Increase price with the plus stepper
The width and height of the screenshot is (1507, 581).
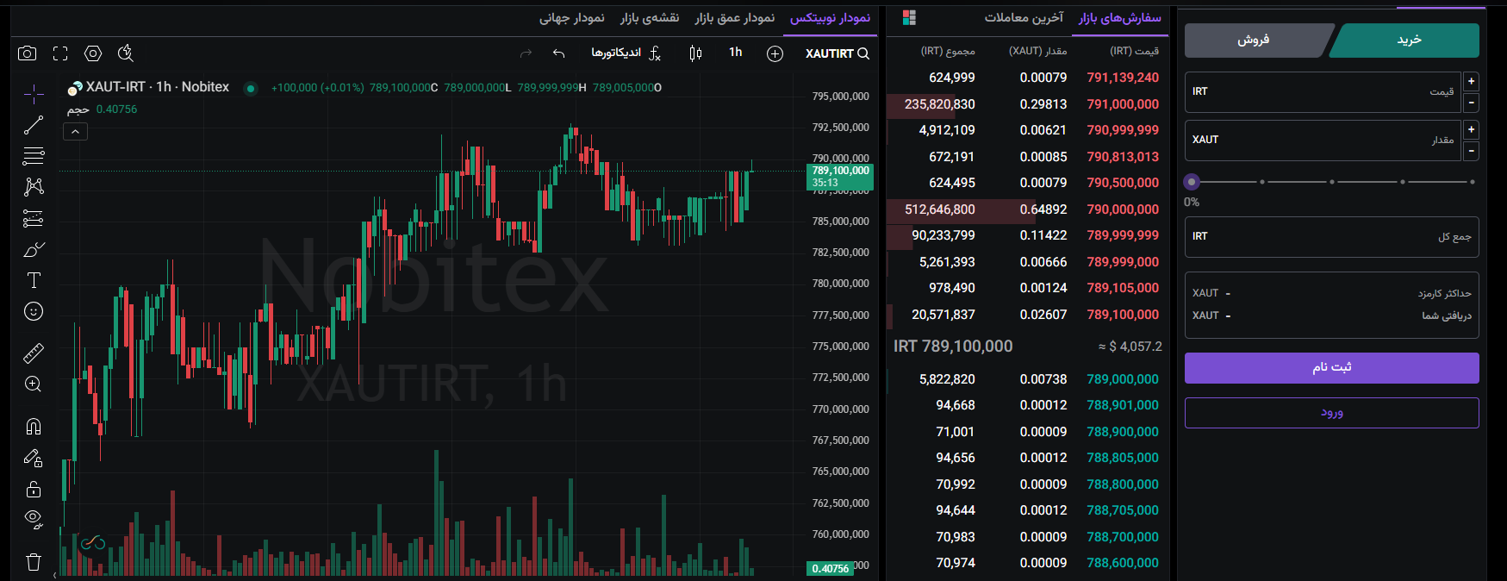click(1471, 81)
